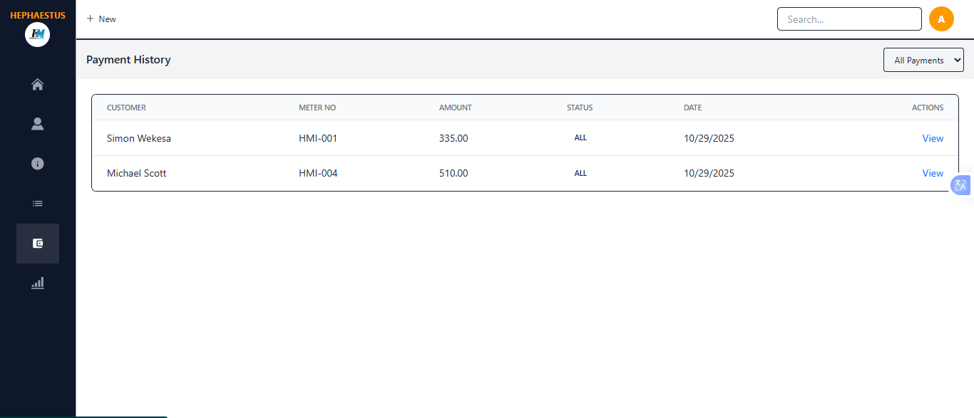Select the wallet payments icon

click(38, 244)
